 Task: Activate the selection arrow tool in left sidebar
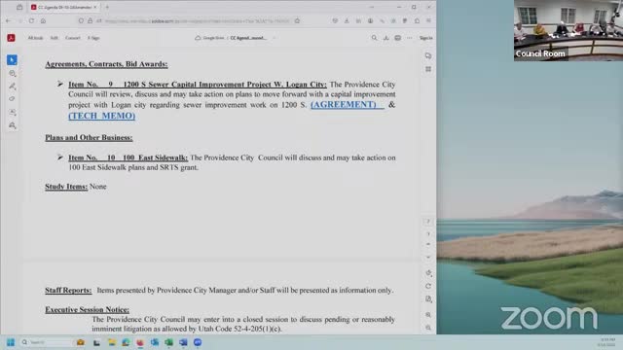click(12, 60)
